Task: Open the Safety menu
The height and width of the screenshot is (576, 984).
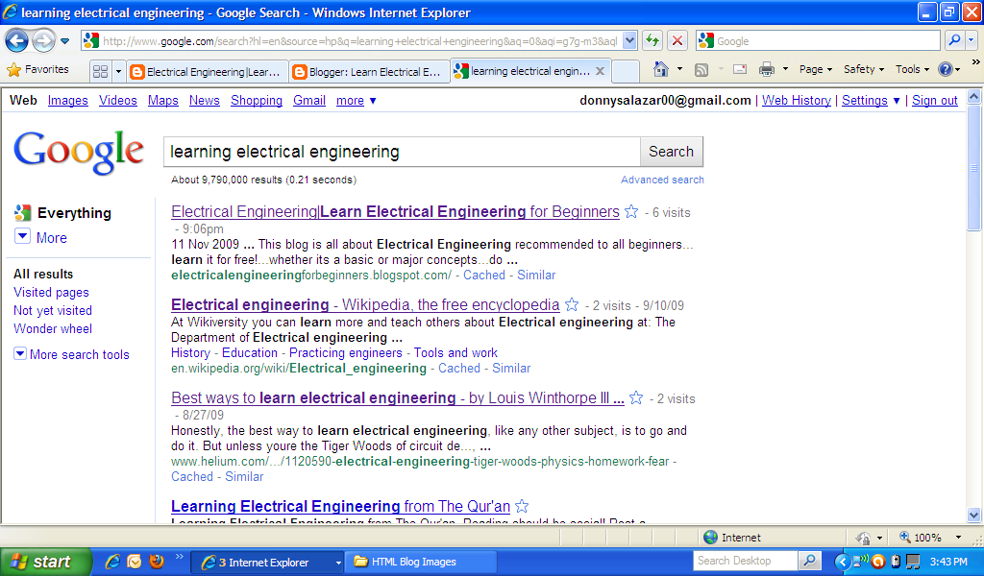Action: pyautogui.click(x=864, y=69)
